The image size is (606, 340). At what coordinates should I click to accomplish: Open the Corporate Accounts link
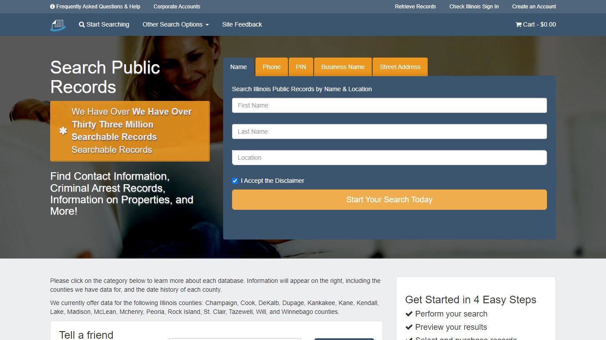point(177,7)
